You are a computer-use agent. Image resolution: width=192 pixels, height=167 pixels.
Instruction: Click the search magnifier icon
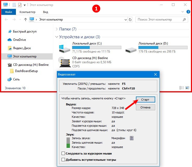pos(184,20)
